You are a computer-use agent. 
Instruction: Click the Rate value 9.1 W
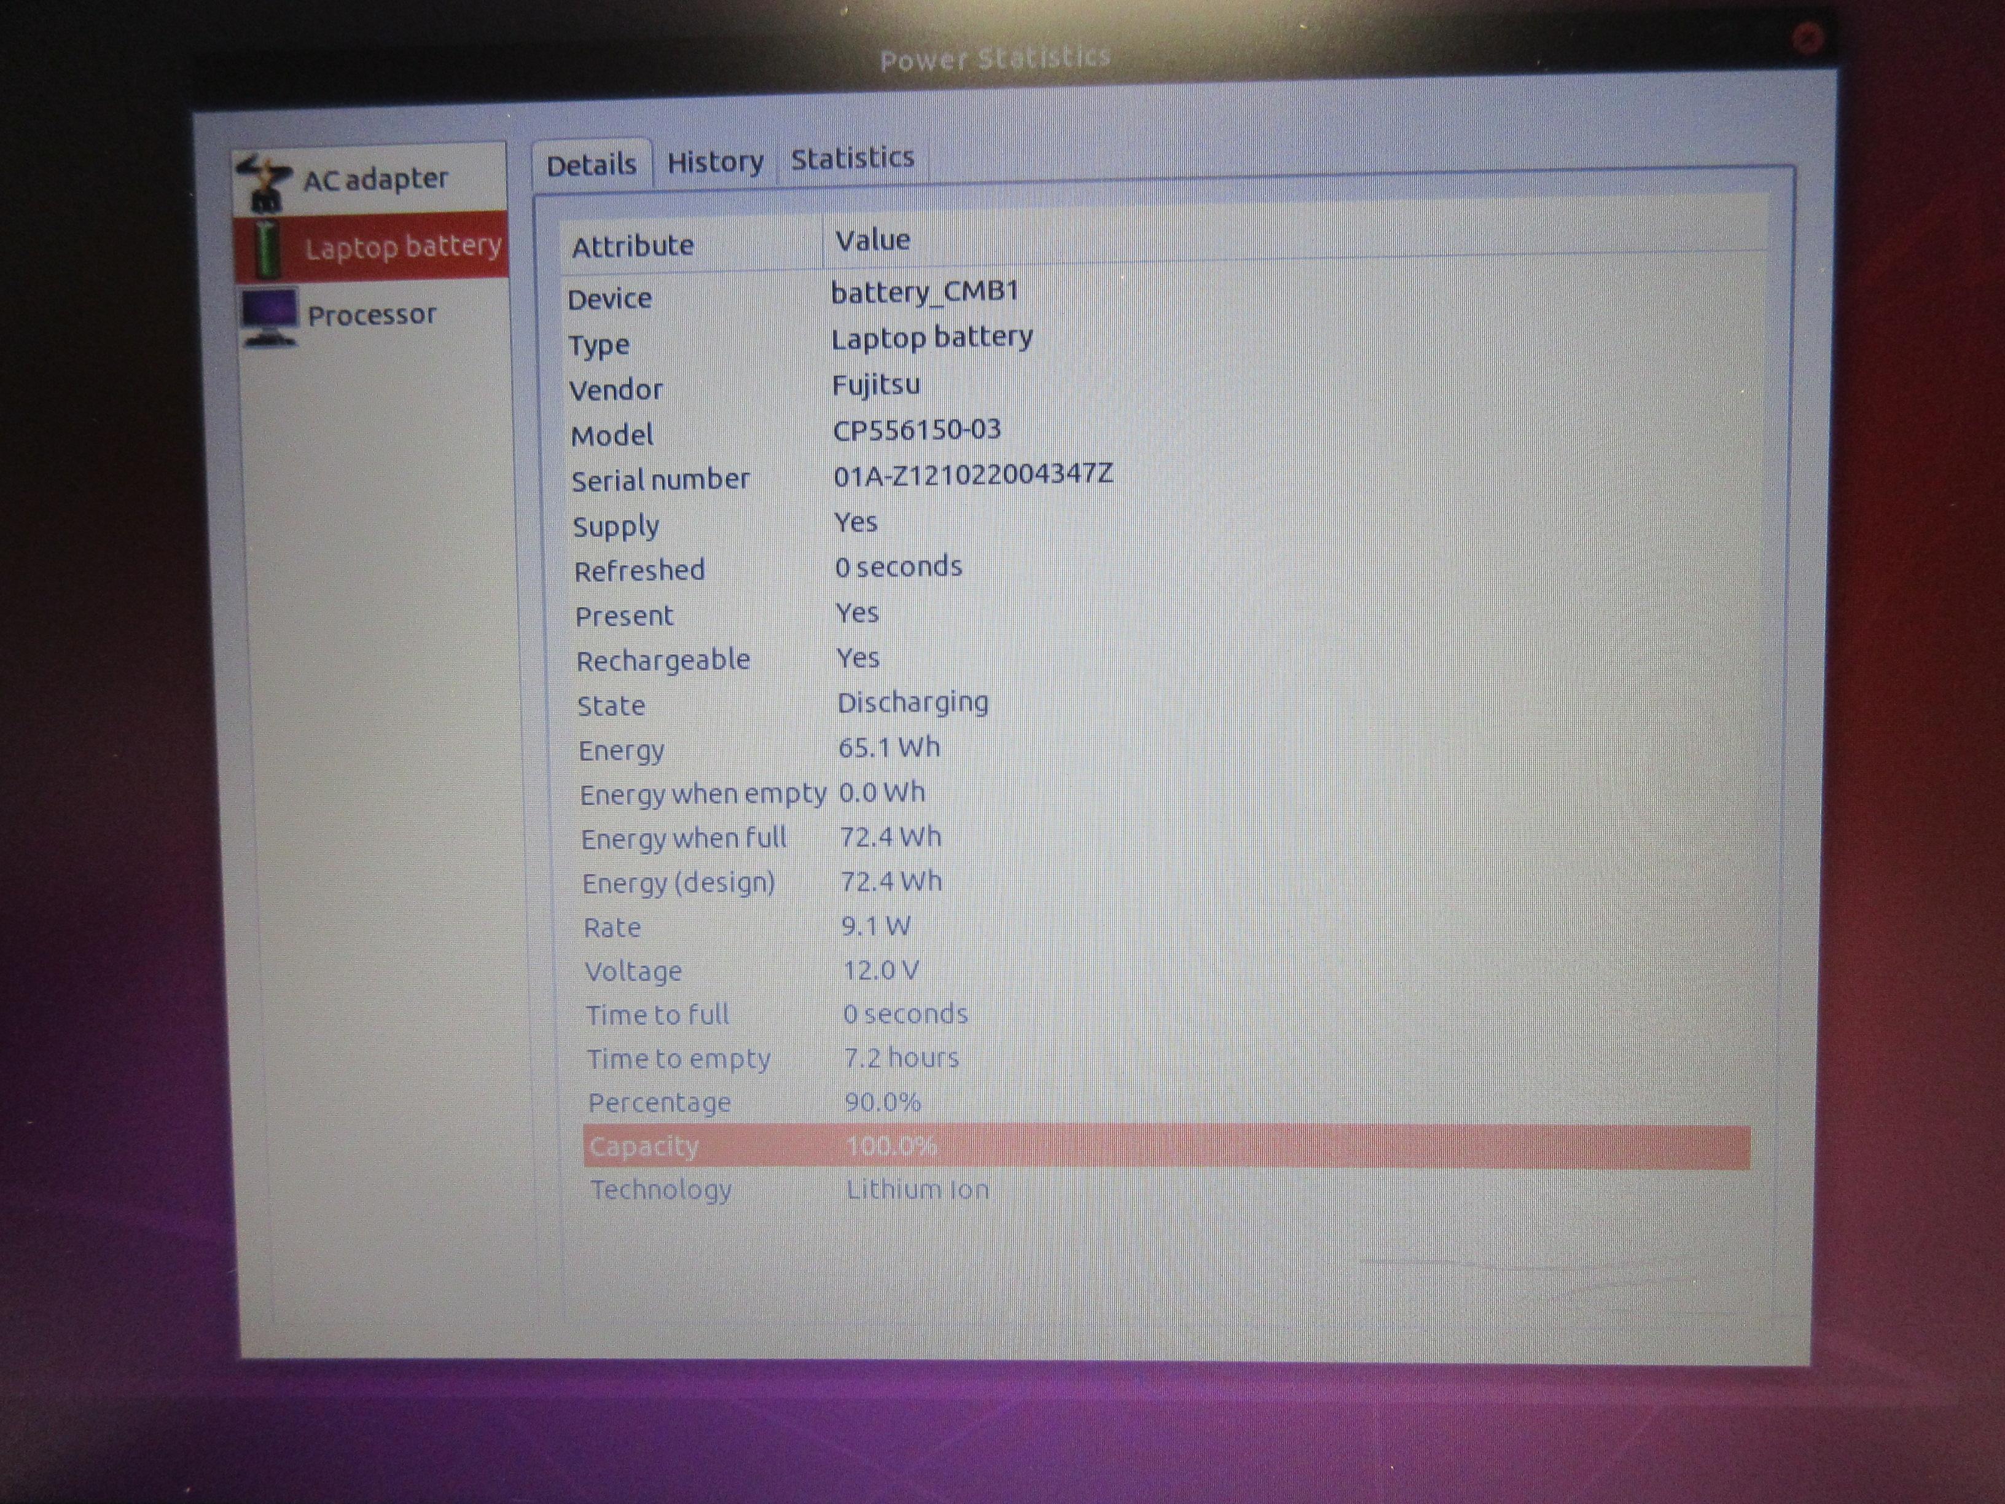[x=875, y=926]
